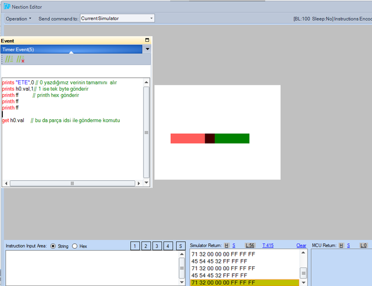Image resolution: width=372 pixels, height=286 pixels.
Task: Click the code editor scroll up arrow
Action: coord(146,83)
